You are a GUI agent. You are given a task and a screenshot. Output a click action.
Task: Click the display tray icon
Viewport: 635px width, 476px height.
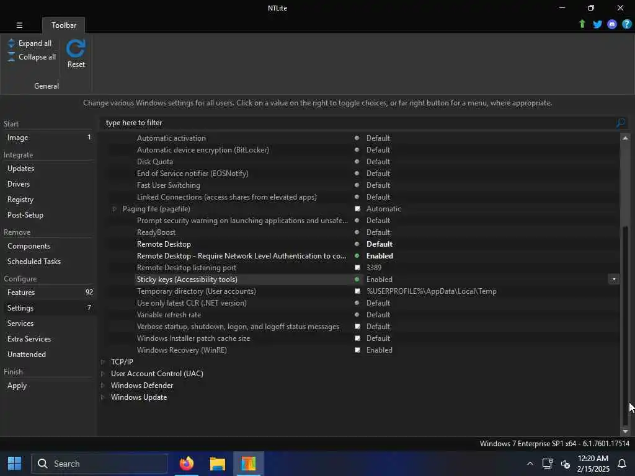pyautogui.click(x=547, y=464)
